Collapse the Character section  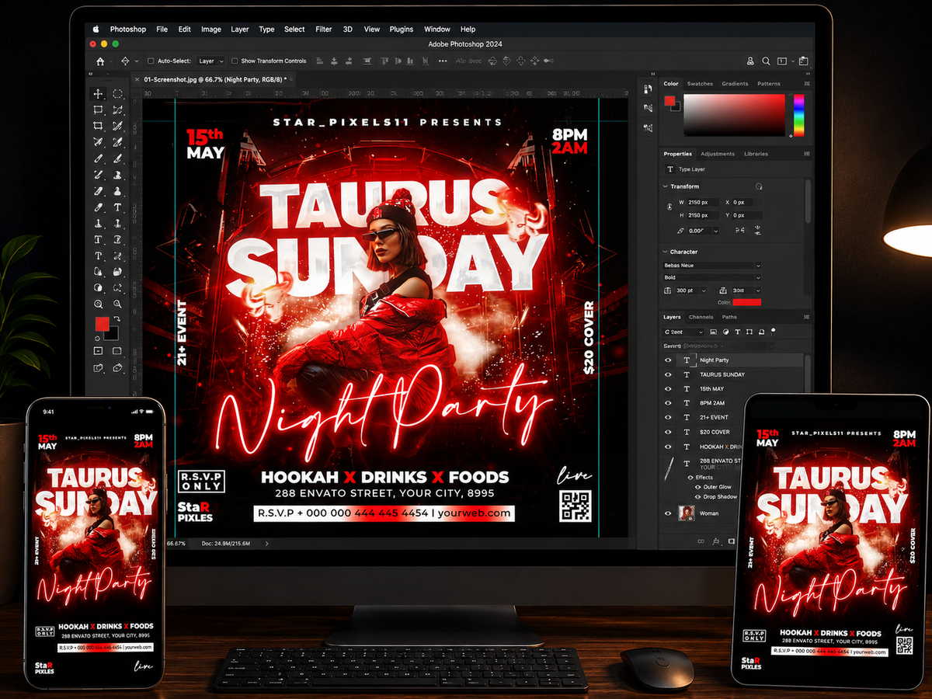pos(666,252)
